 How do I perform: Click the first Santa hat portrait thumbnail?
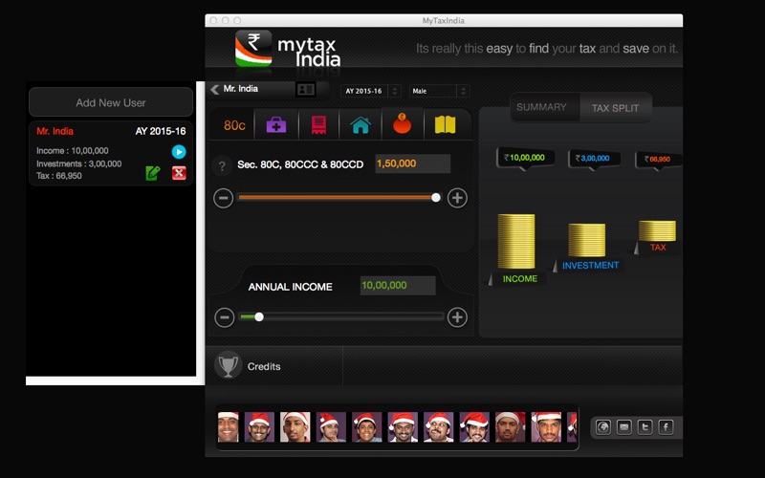coord(228,427)
